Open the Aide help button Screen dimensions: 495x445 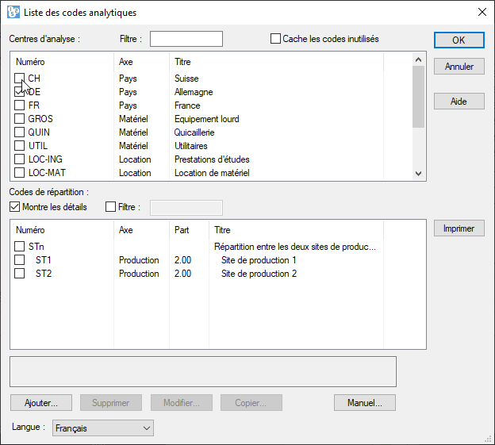(x=459, y=102)
